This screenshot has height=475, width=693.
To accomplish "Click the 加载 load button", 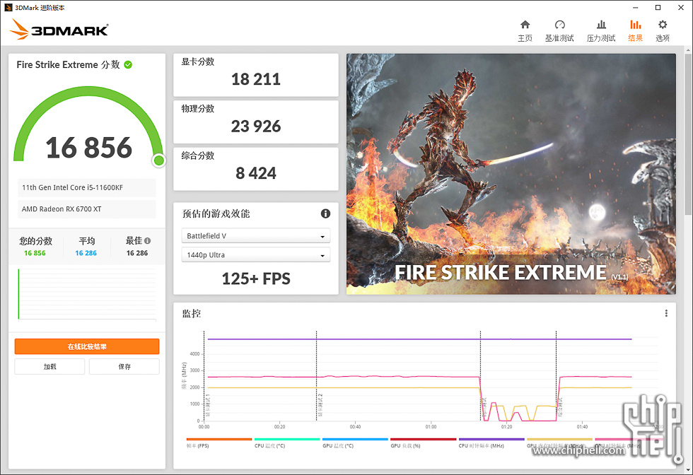I will [x=49, y=366].
